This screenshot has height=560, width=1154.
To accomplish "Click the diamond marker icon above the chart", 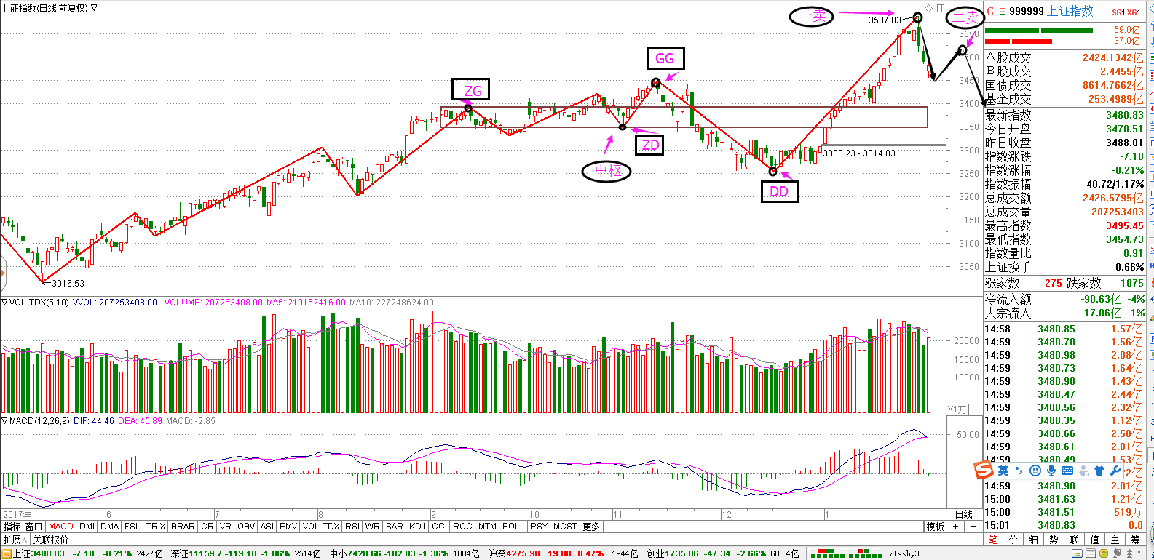I will pyautogui.click(x=930, y=8).
